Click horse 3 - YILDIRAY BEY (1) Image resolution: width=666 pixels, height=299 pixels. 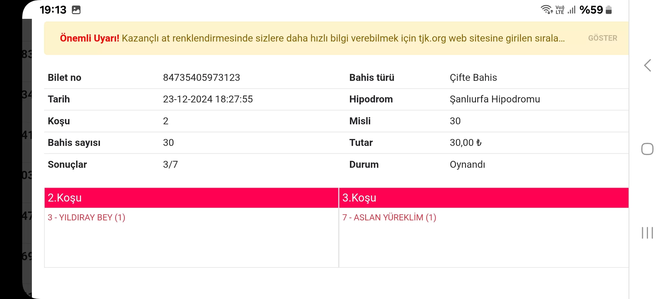(x=86, y=218)
